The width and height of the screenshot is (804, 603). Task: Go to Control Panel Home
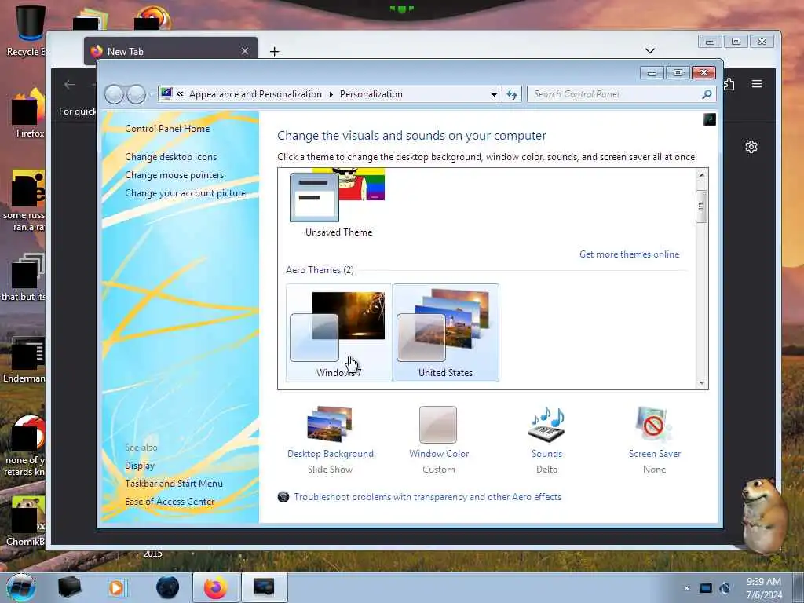click(x=167, y=129)
